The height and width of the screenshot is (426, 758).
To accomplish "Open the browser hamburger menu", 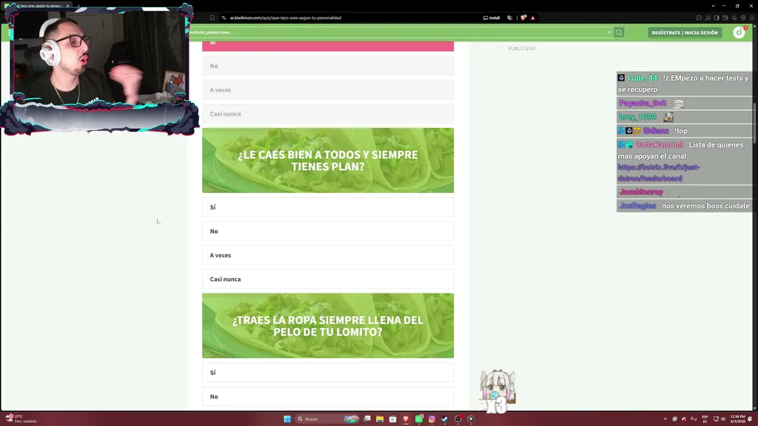I will tap(752, 18).
